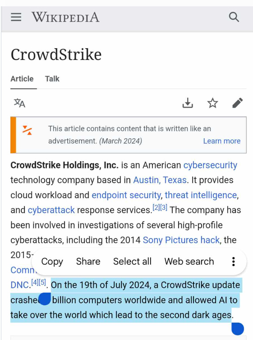
Task: Tap Web search in popup
Action: coord(189,262)
